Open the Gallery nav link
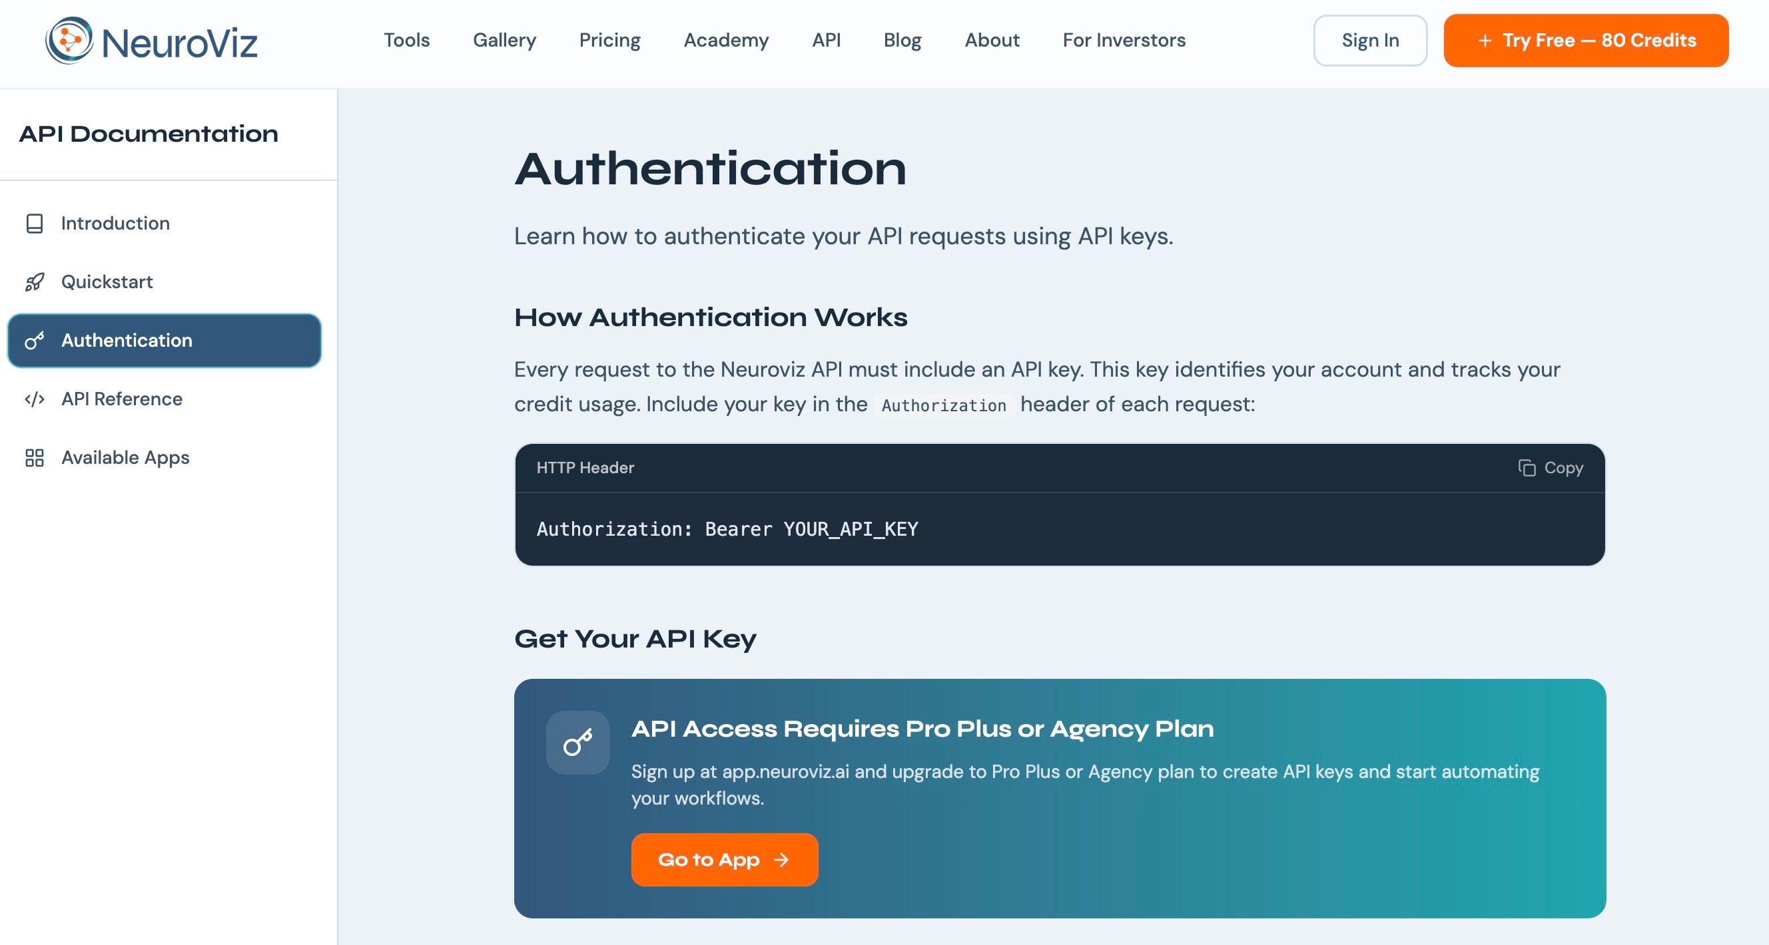Screen dimensions: 1769x945 (x=504, y=41)
